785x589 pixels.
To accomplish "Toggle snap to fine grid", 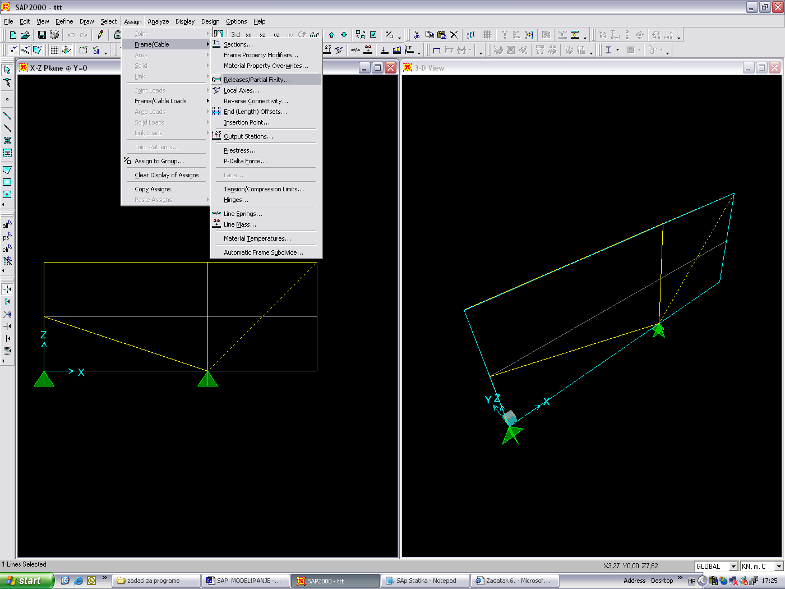I will (7, 351).
